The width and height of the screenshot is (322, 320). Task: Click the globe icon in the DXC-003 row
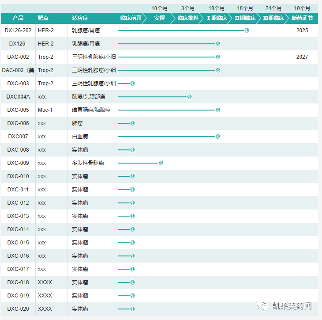coord(132,84)
